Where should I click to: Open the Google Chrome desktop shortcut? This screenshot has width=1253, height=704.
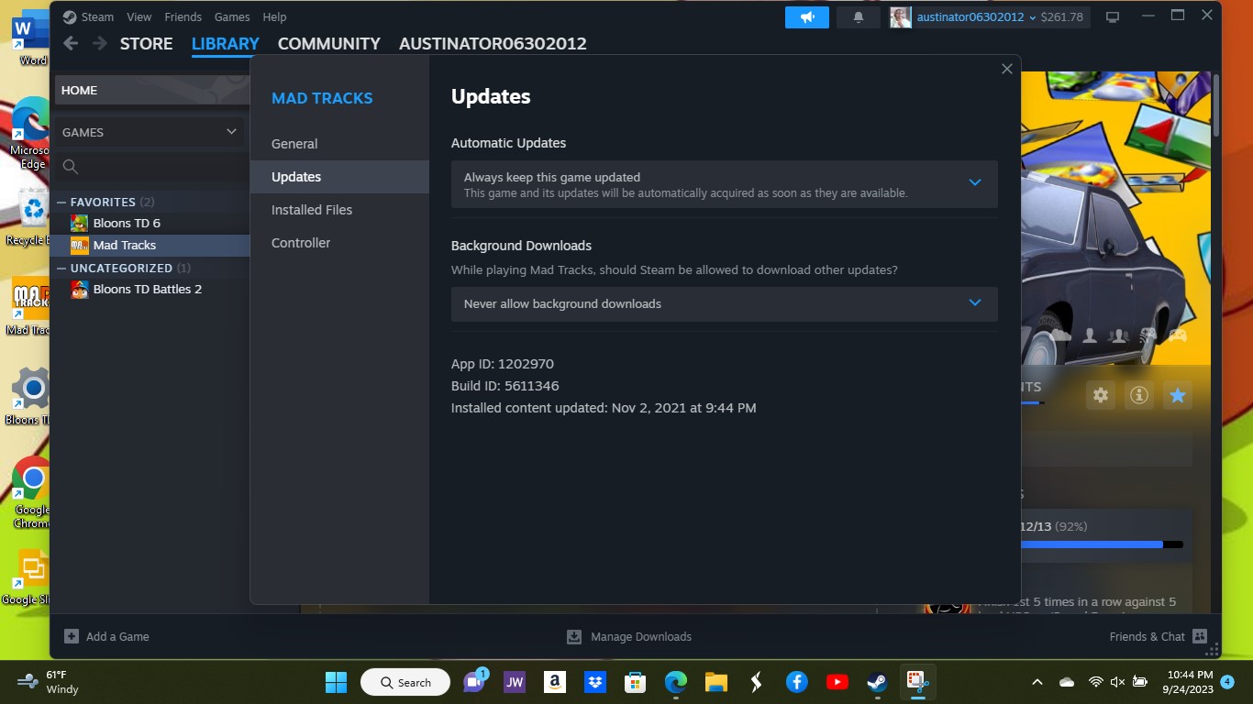click(x=31, y=492)
